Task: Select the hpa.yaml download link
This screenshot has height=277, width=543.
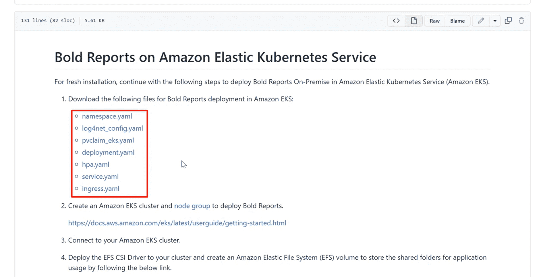Action: pyautogui.click(x=96, y=164)
